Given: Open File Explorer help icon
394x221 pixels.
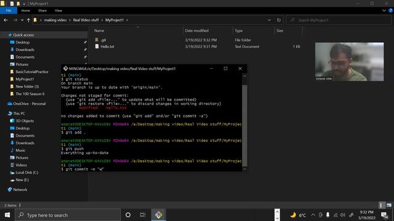Looking at the screenshot, I should coord(390,10).
